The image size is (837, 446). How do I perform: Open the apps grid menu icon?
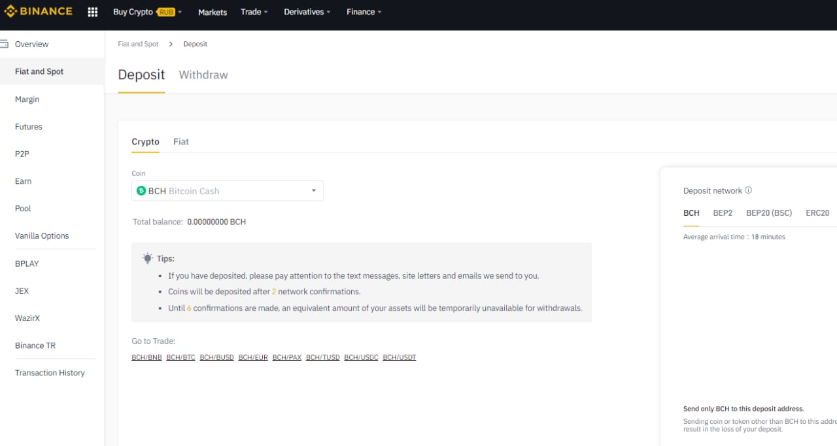(93, 12)
